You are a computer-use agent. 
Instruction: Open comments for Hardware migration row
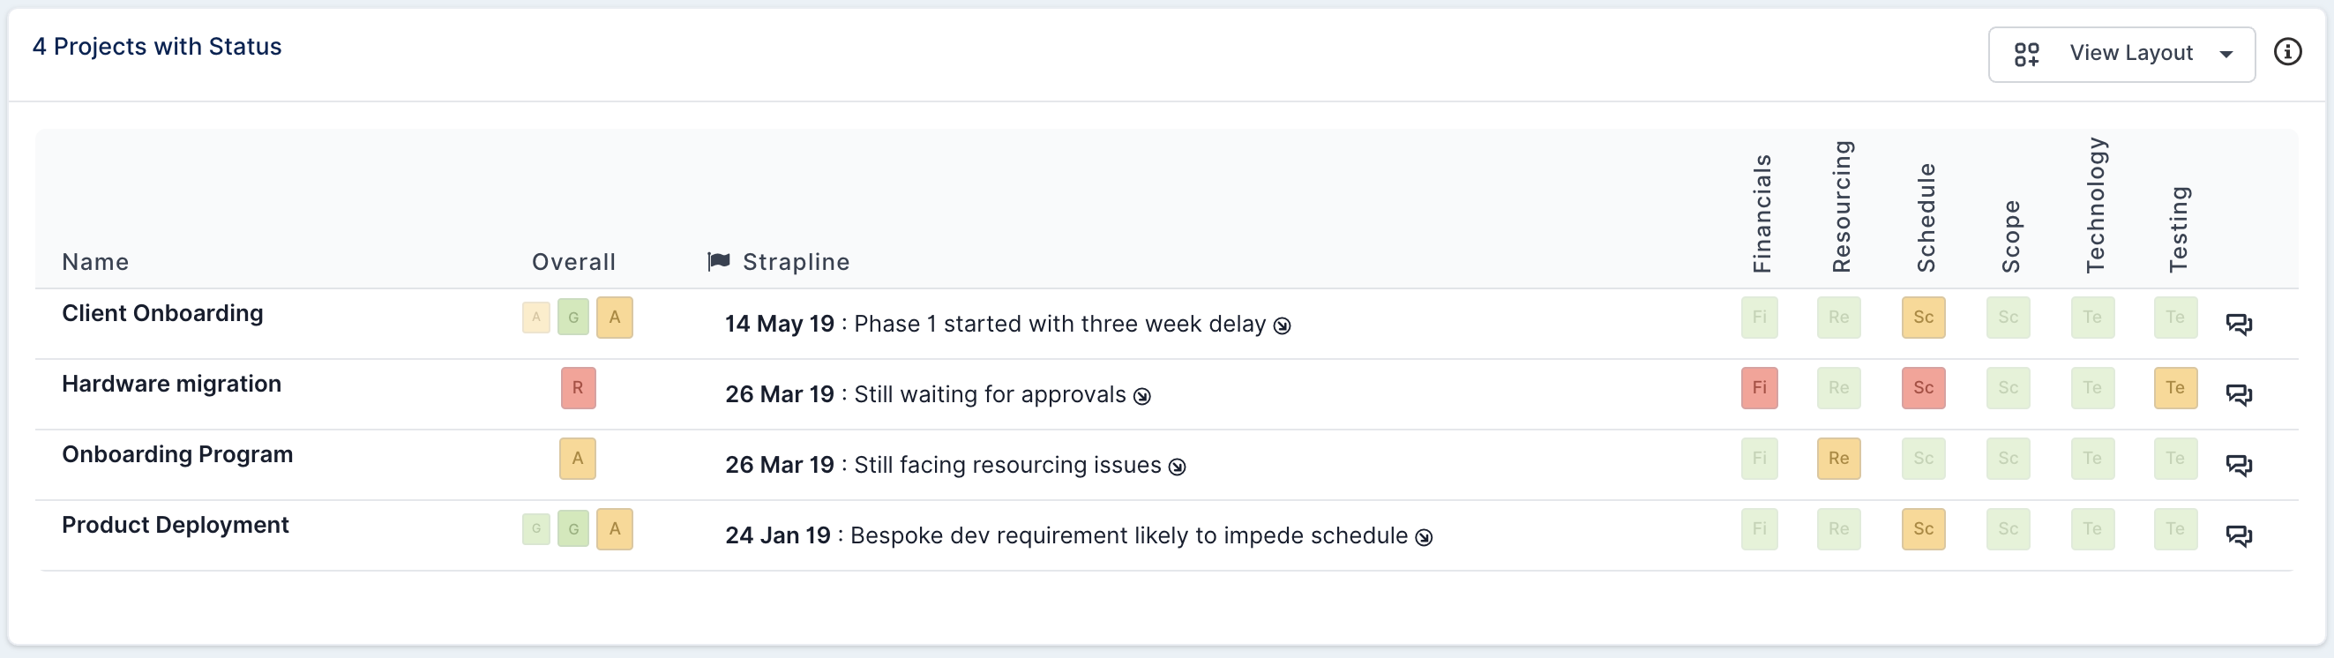2239,394
